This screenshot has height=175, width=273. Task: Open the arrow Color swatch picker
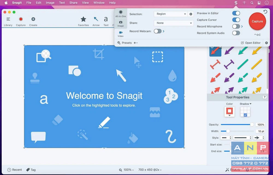[x=230, y=112]
